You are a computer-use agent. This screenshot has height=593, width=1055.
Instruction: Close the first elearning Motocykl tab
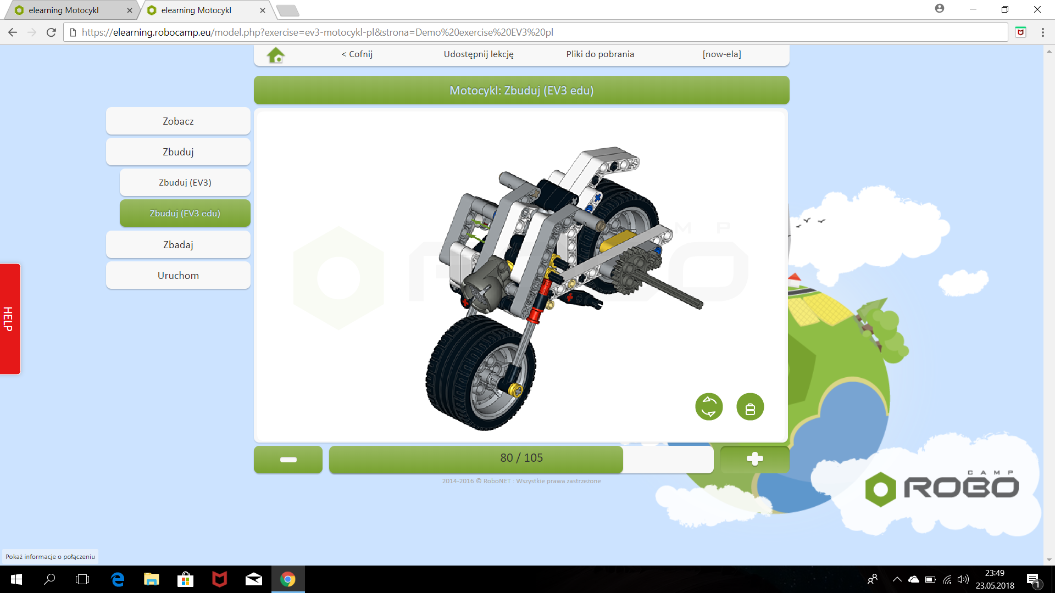(130, 10)
